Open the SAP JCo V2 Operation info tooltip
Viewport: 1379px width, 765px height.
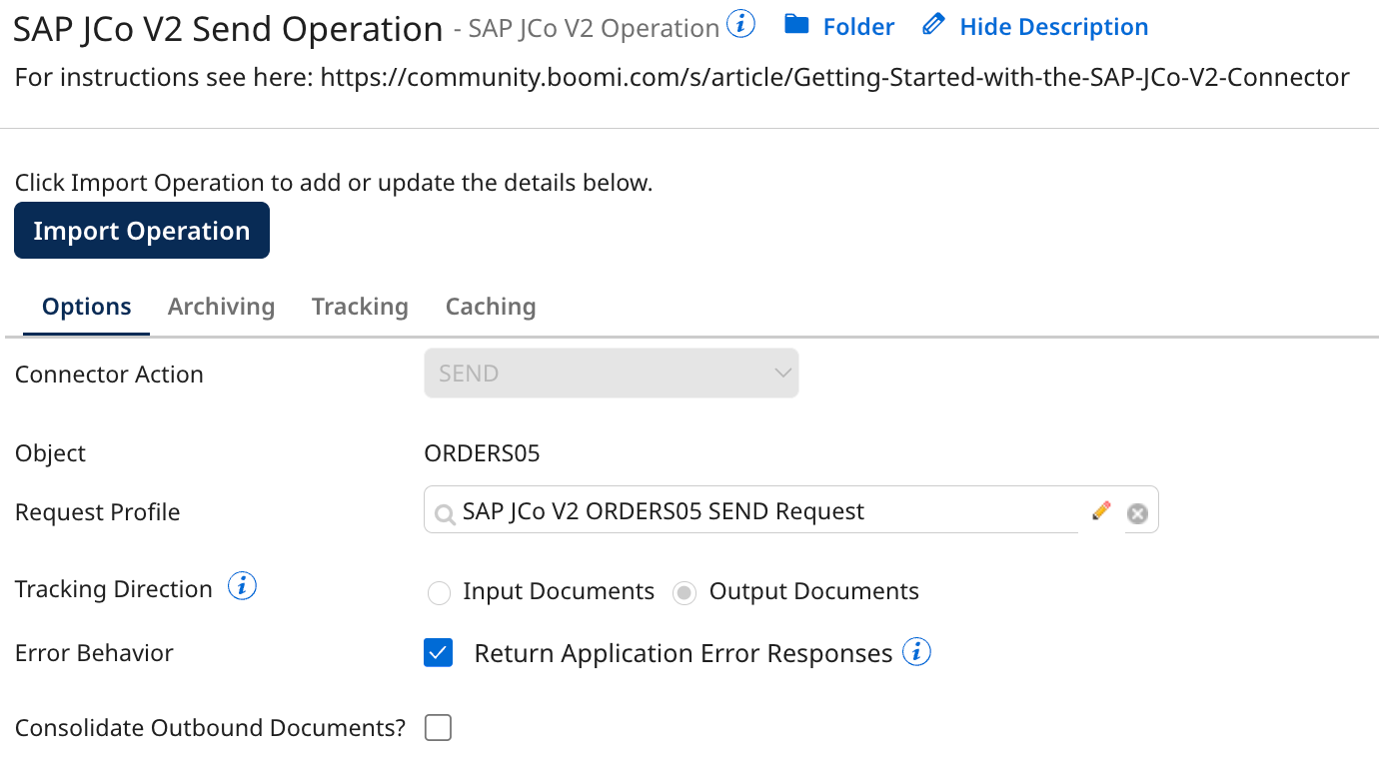pos(740,25)
